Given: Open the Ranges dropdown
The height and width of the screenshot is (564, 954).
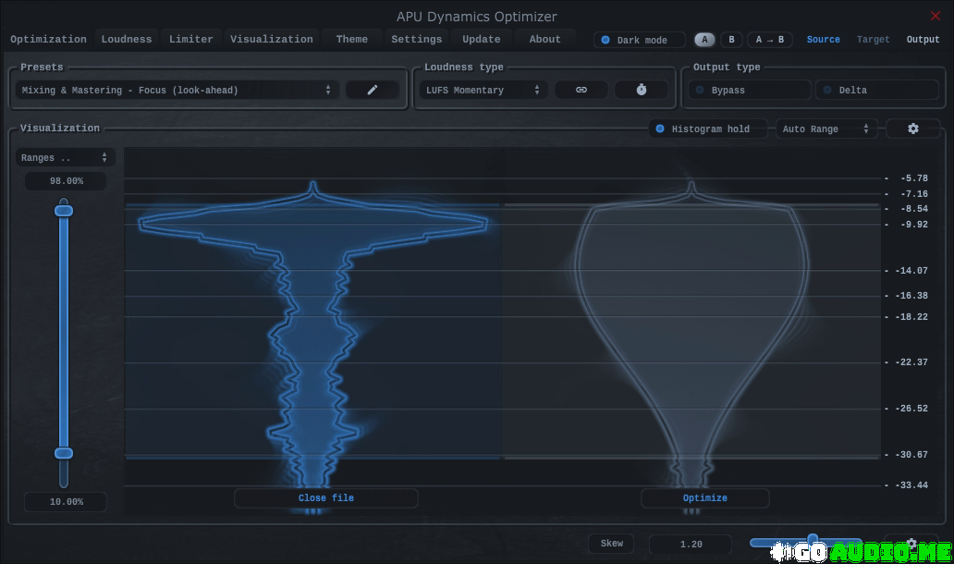Looking at the screenshot, I should click(x=65, y=157).
